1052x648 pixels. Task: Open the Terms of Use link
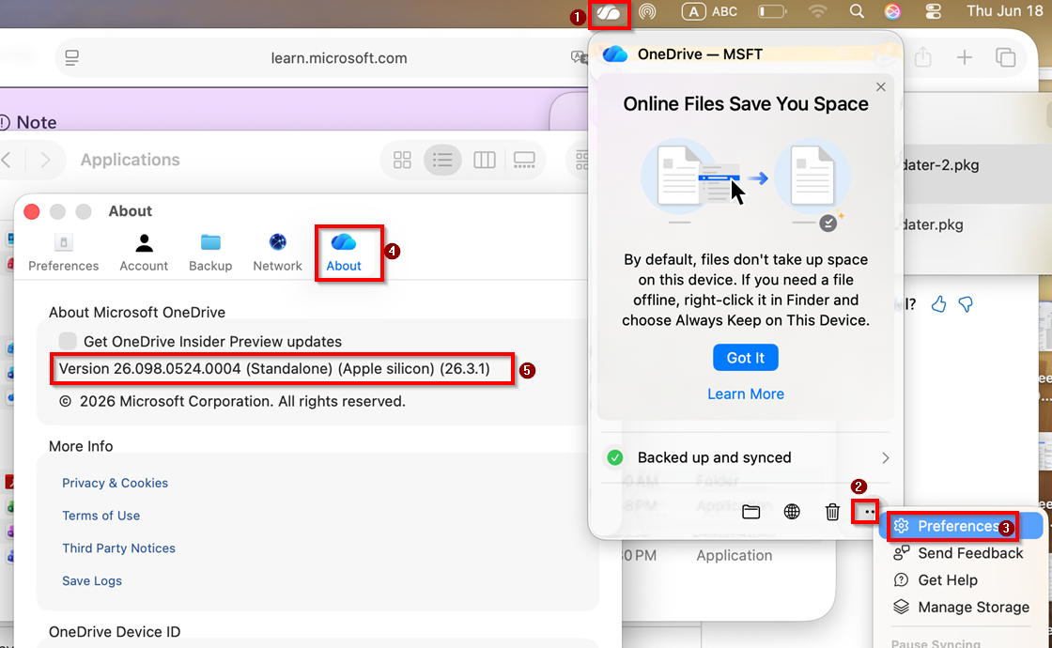pos(101,516)
